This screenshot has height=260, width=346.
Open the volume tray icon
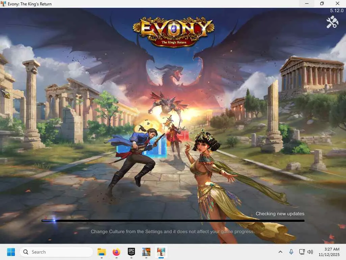click(310, 252)
